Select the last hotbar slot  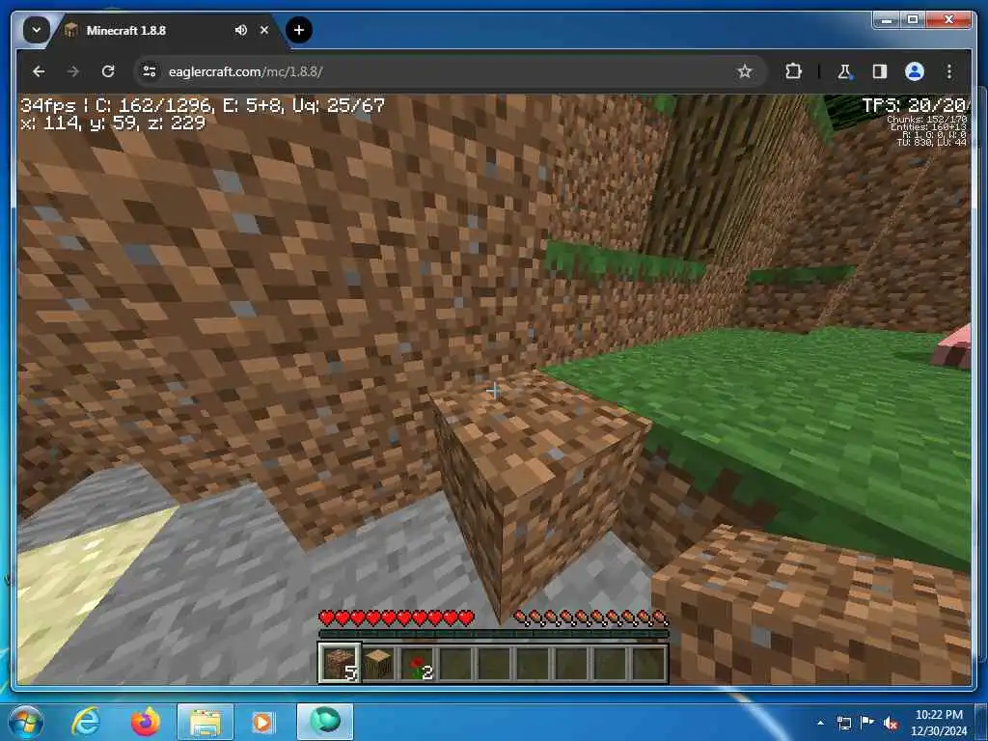pos(647,663)
